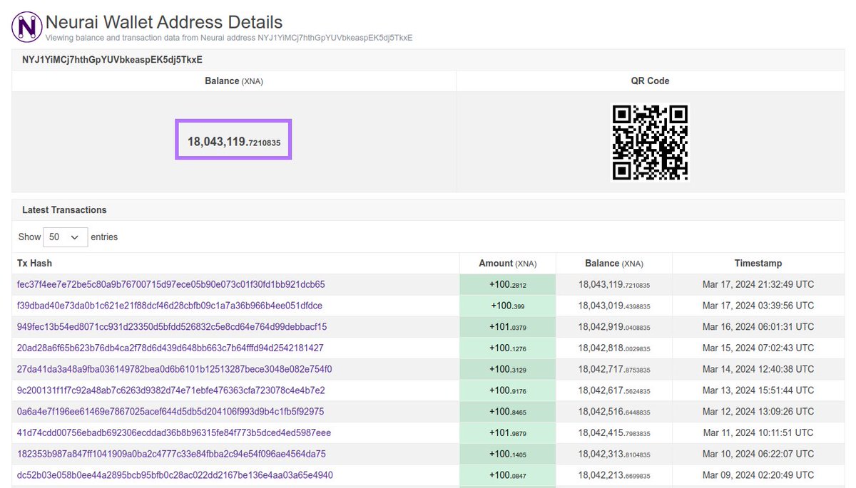Click the Balance (XNA) table column header
Screen dimensions: 856x488
pos(614,264)
